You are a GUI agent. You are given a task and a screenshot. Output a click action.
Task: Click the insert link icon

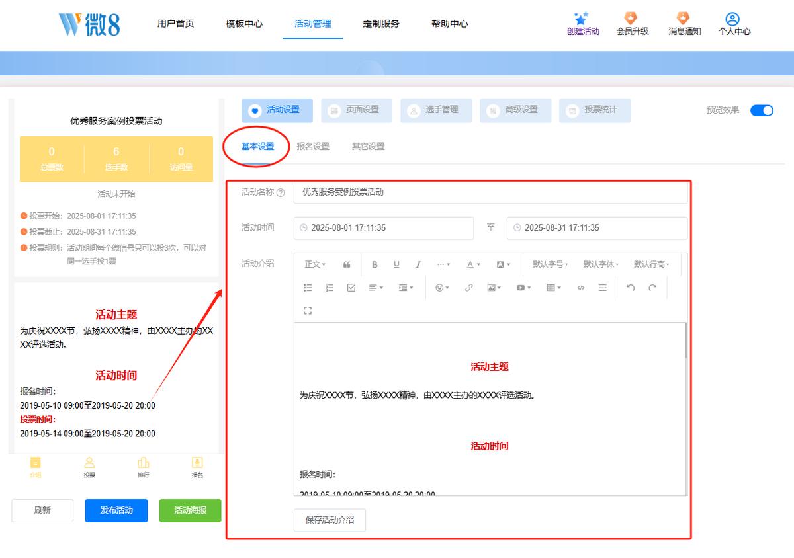pos(469,288)
